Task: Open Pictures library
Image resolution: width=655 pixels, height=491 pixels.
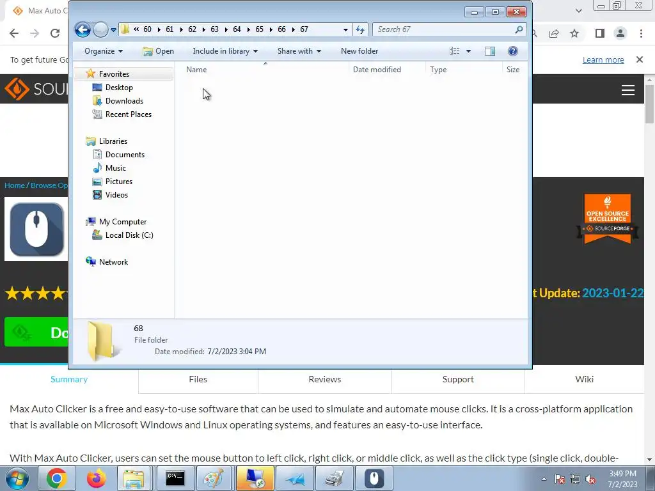Action: [x=118, y=181]
